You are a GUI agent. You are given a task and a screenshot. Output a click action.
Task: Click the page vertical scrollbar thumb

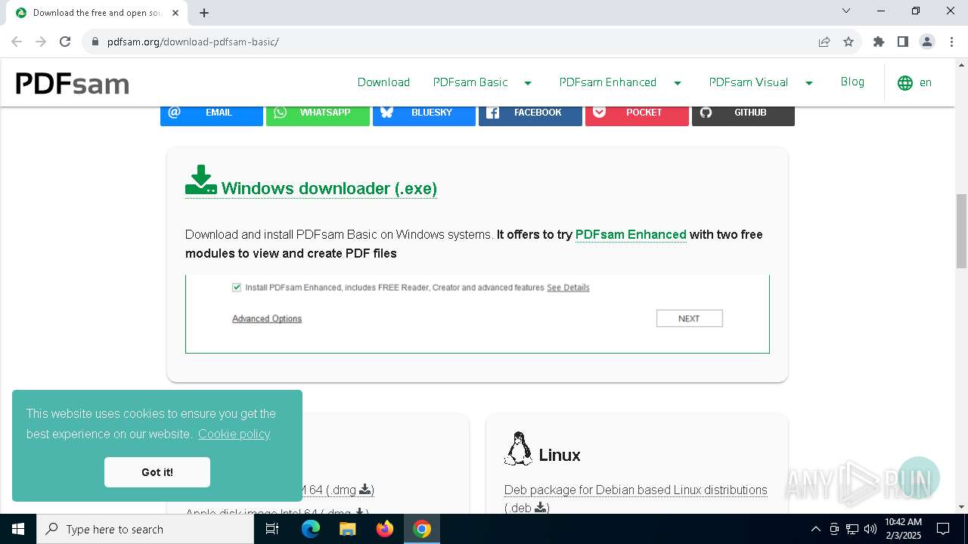click(961, 230)
